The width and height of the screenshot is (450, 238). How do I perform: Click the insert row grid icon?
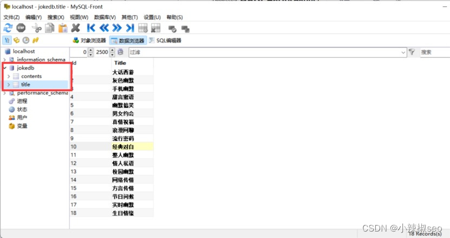pyautogui.click(x=143, y=28)
